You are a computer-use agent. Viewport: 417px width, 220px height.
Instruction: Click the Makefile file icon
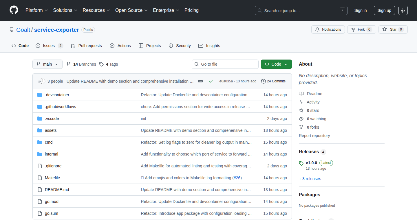pyautogui.click(x=40, y=178)
